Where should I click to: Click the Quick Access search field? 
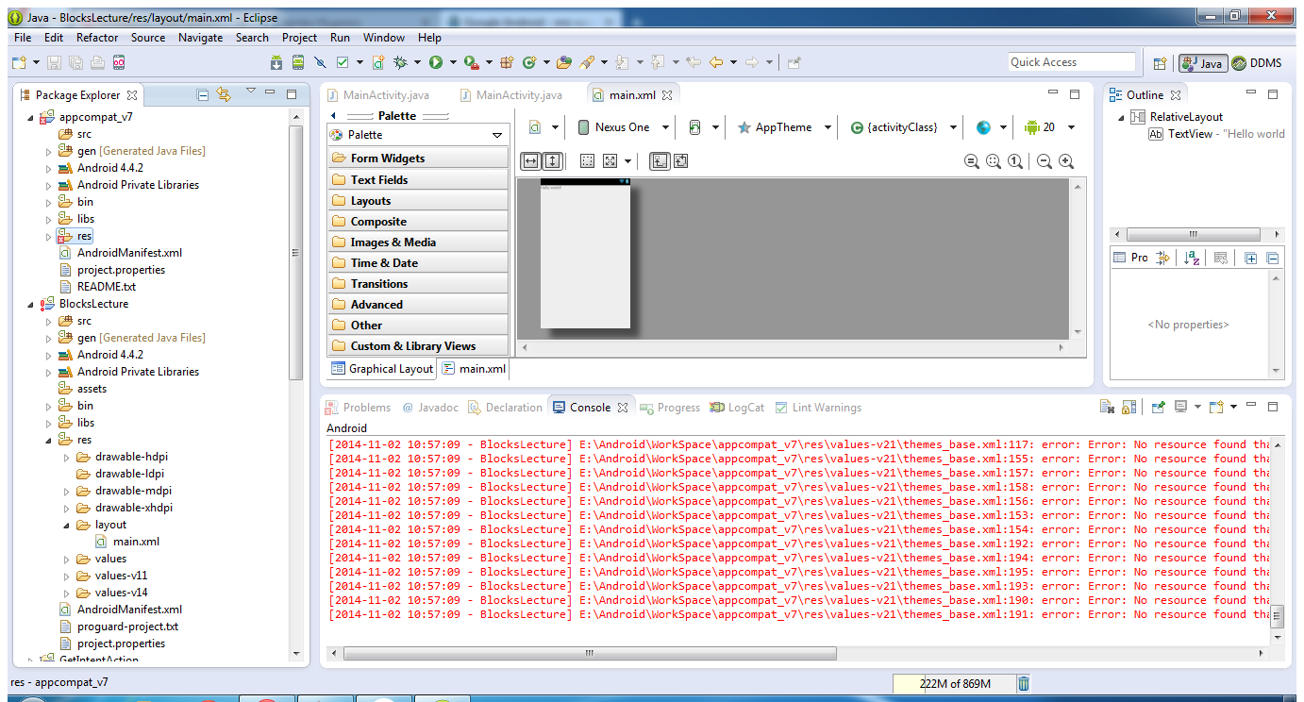pyautogui.click(x=1071, y=62)
